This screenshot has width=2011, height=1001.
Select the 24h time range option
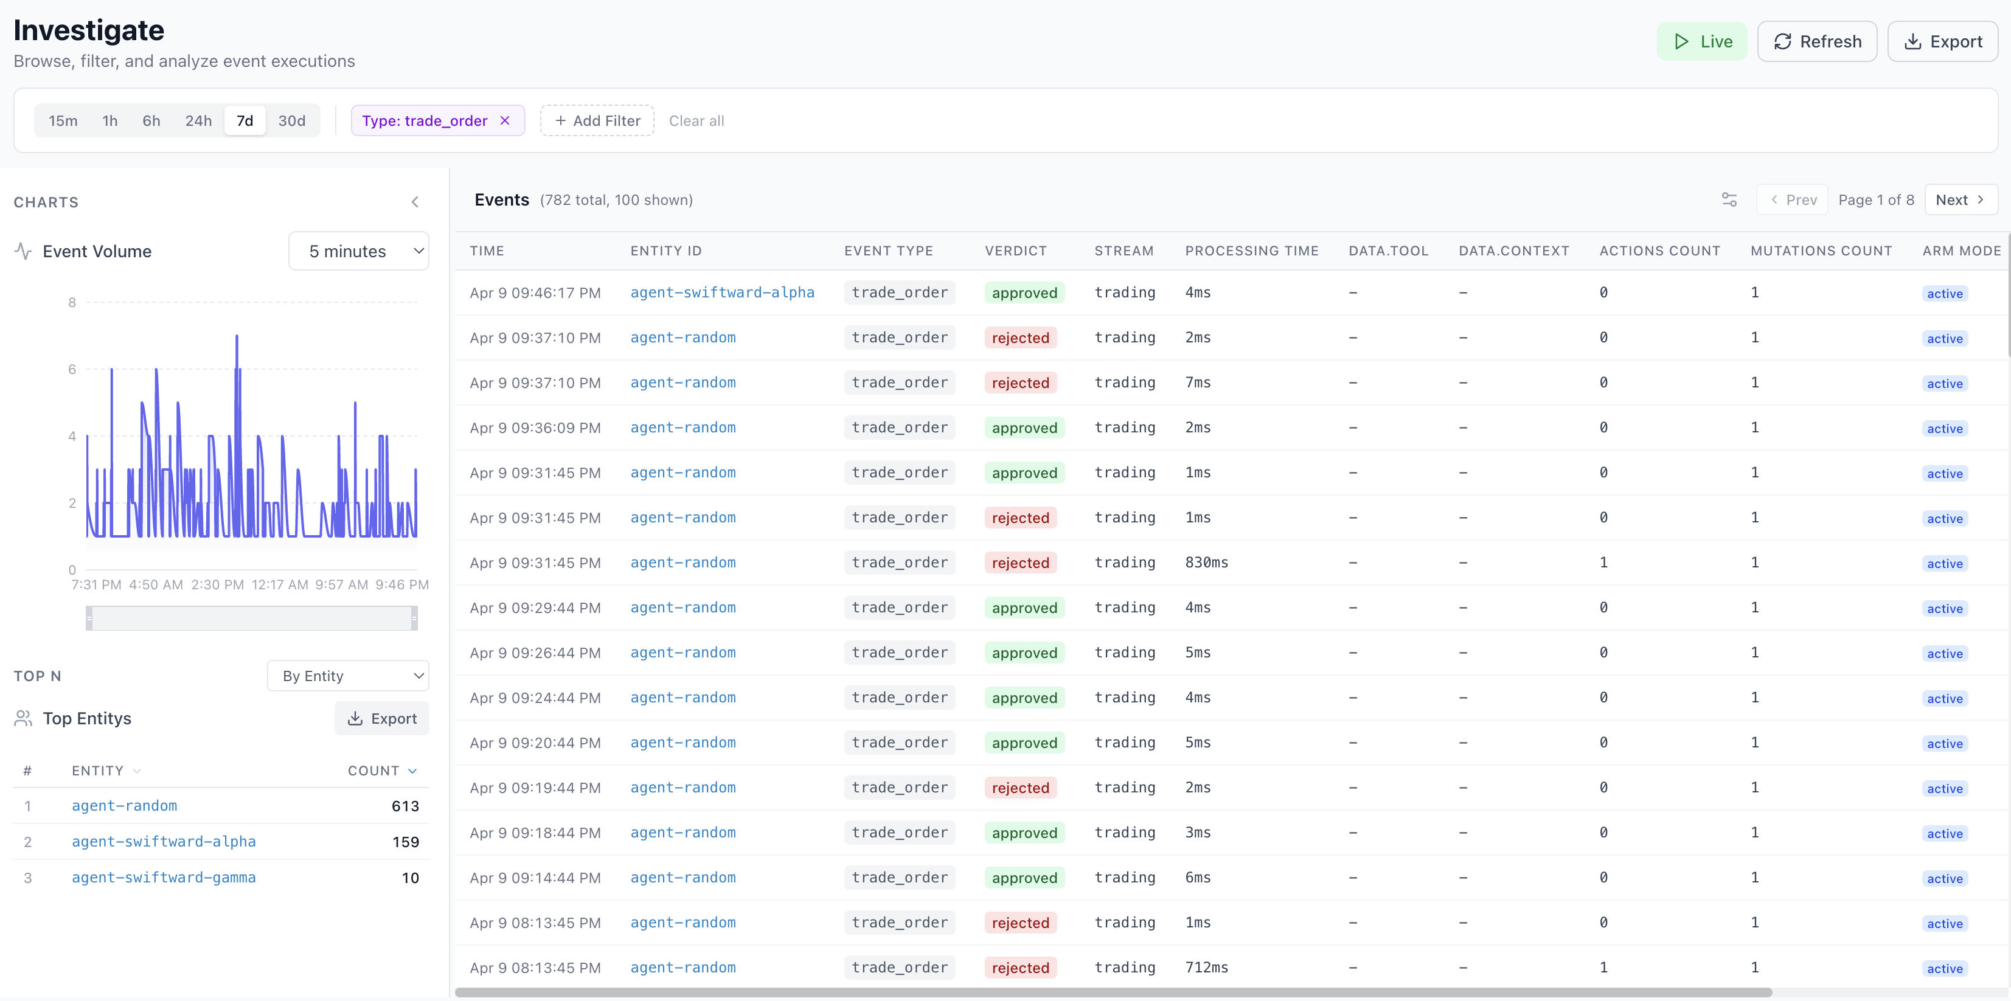point(198,120)
